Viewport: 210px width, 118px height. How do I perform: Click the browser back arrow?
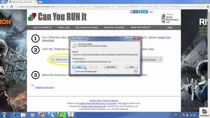pyautogui.click(x=3, y=7)
